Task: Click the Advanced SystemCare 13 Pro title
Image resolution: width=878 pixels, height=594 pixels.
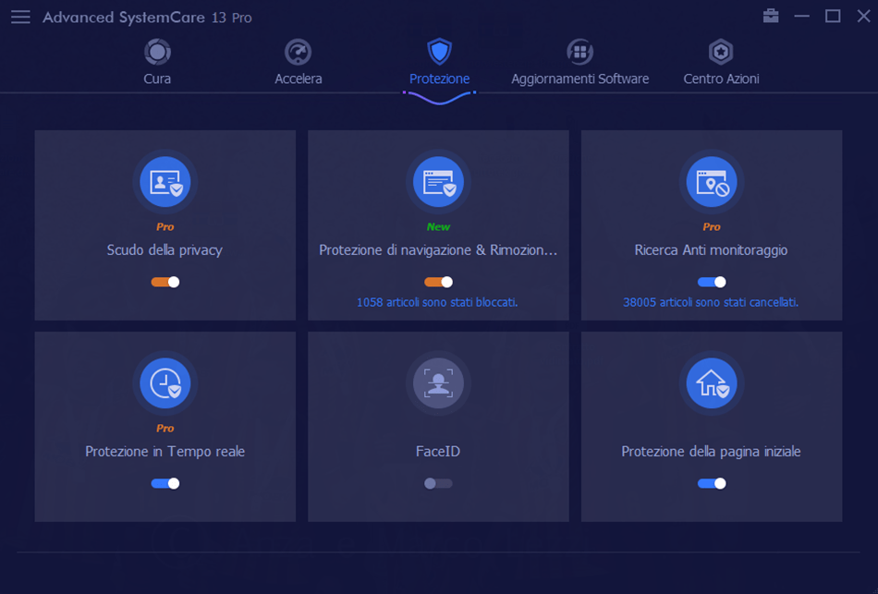Action: click(147, 18)
